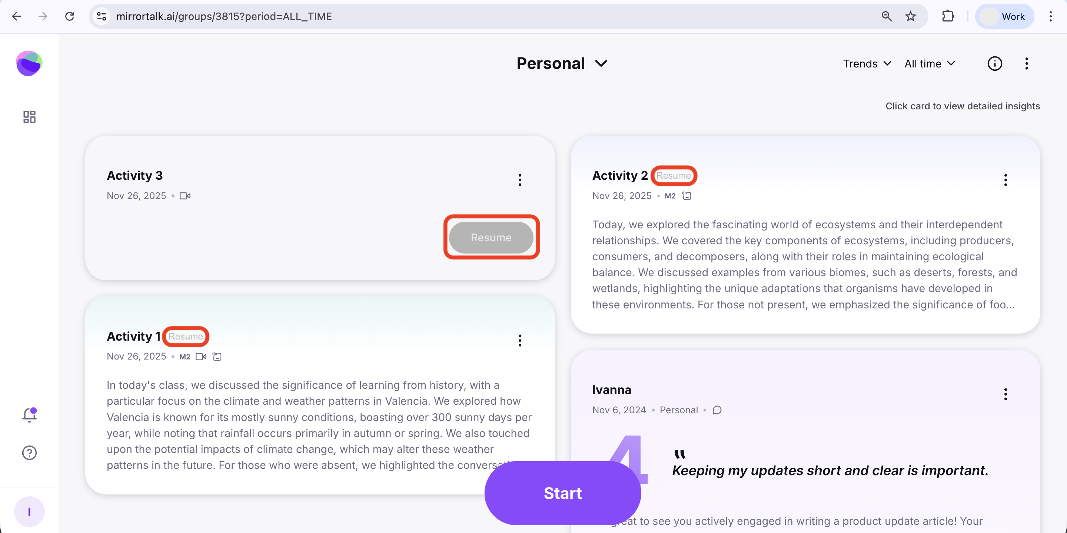Open Activity 1 card options menu
Image resolution: width=1067 pixels, height=533 pixels.
[520, 340]
